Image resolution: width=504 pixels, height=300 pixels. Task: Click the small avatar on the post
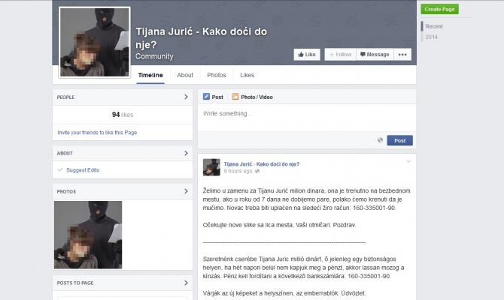tap(211, 166)
